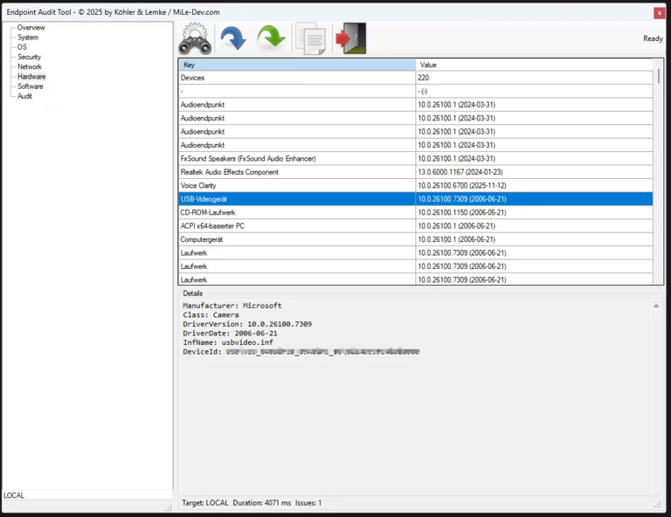
Task: Click the green curved arrow icon
Action: point(272,39)
